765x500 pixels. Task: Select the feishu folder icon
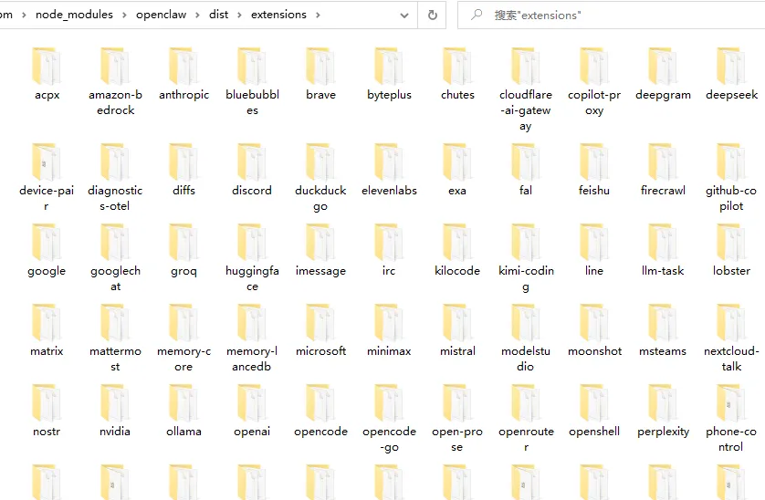[x=594, y=161]
